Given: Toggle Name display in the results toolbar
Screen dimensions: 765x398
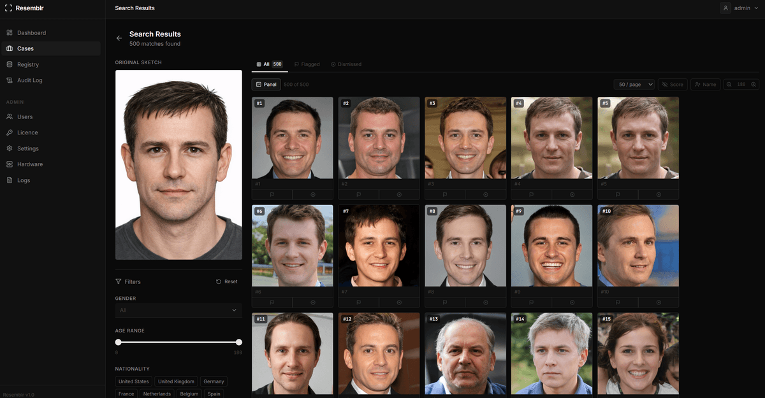Looking at the screenshot, I should pyautogui.click(x=705, y=84).
